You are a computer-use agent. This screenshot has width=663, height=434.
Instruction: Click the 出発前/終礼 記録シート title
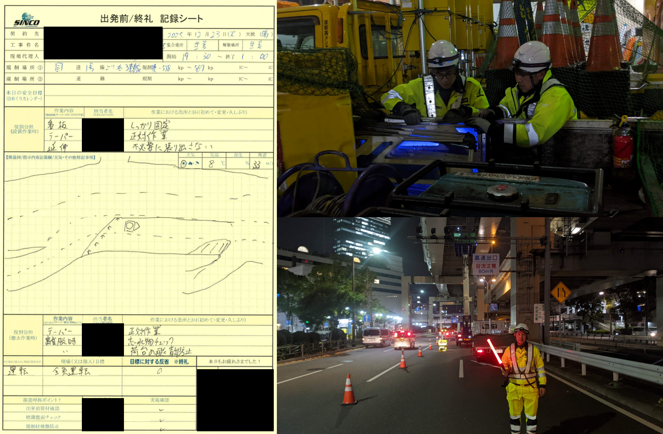[151, 19]
